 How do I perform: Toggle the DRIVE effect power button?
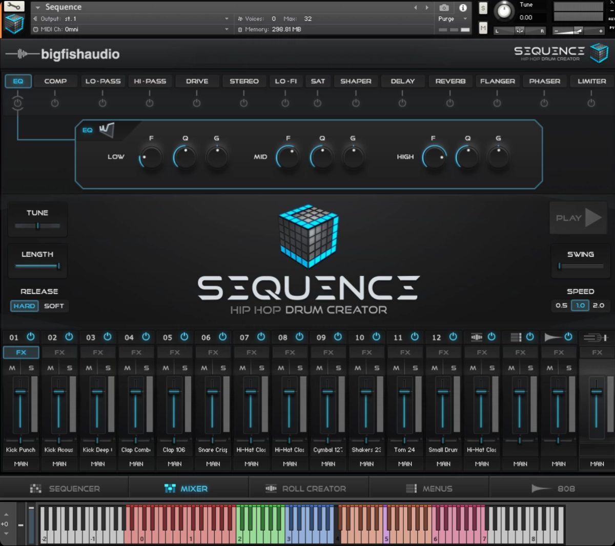coord(197,103)
